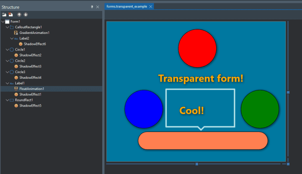Click the ShadowEffect3 effect icon

point(16,67)
